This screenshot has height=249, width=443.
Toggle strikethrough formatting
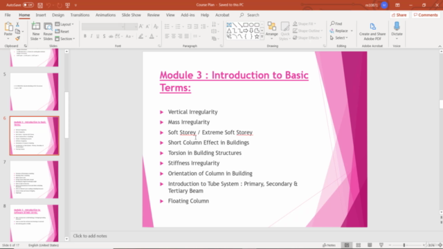(x=111, y=36)
